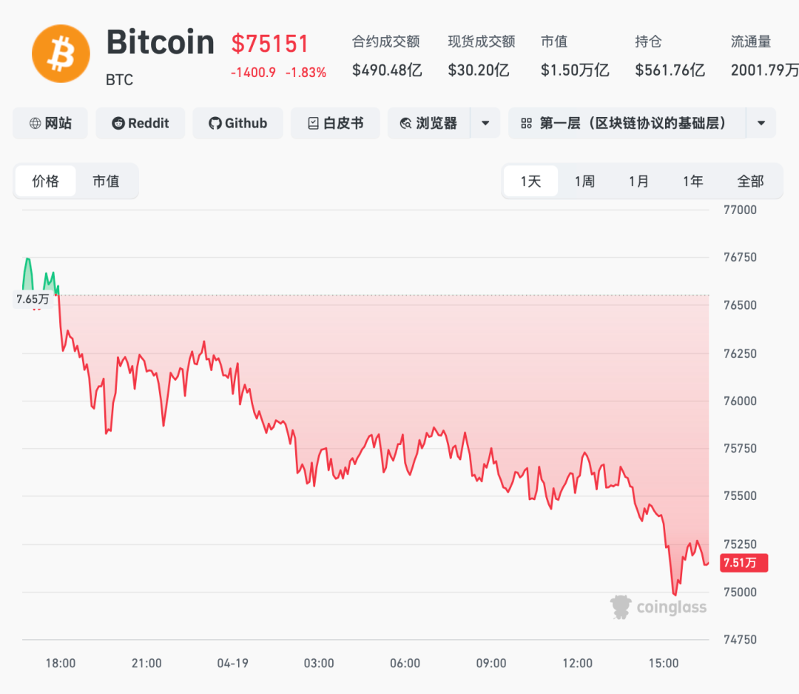Screen dimensions: 799x694
Task: Expand the 第一层 category dropdown arrow
Action: tap(761, 124)
